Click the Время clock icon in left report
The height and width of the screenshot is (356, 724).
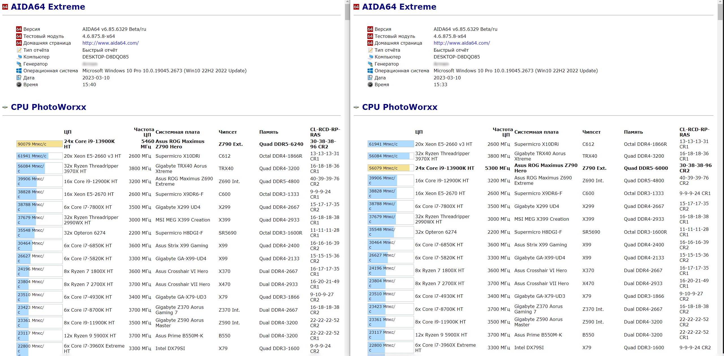coord(19,84)
